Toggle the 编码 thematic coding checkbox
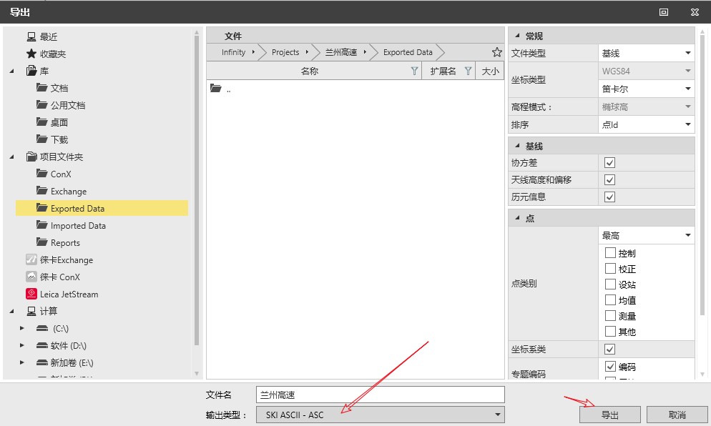This screenshot has height=426, width=711. [x=610, y=366]
